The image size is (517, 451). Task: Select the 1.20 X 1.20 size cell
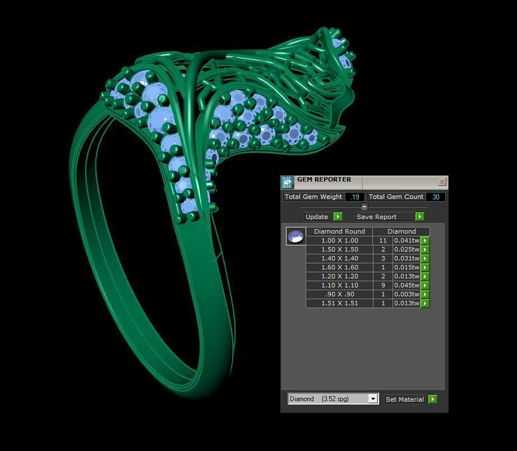(340, 276)
